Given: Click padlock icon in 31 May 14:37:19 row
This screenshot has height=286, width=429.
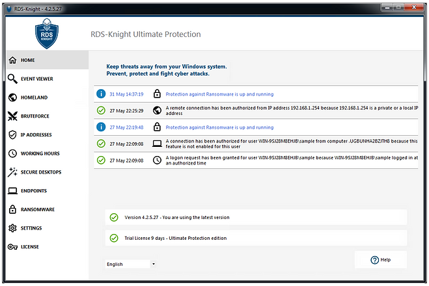Looking at the screenshot, I should (x=157, y=94).
